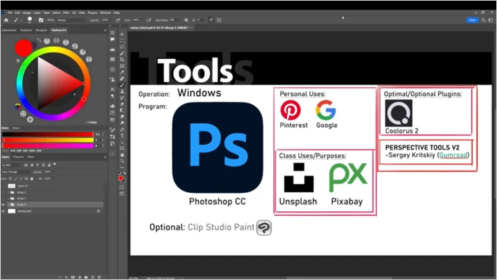Toggle lock transparent pixels
The height and width of the screenshot is (280, 497).
point(10,179)
